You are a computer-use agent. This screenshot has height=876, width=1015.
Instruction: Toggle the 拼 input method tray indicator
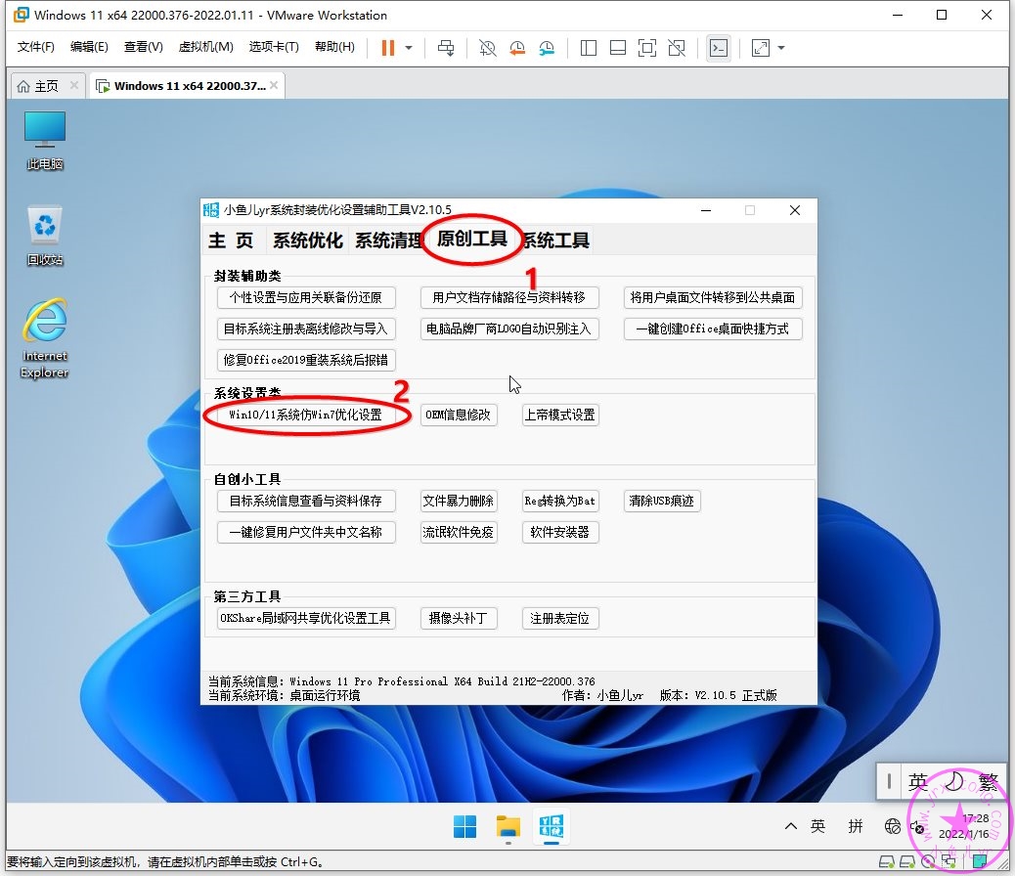856,826
